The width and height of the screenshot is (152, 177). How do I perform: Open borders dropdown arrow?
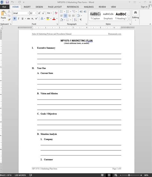(x=71, y=20)
